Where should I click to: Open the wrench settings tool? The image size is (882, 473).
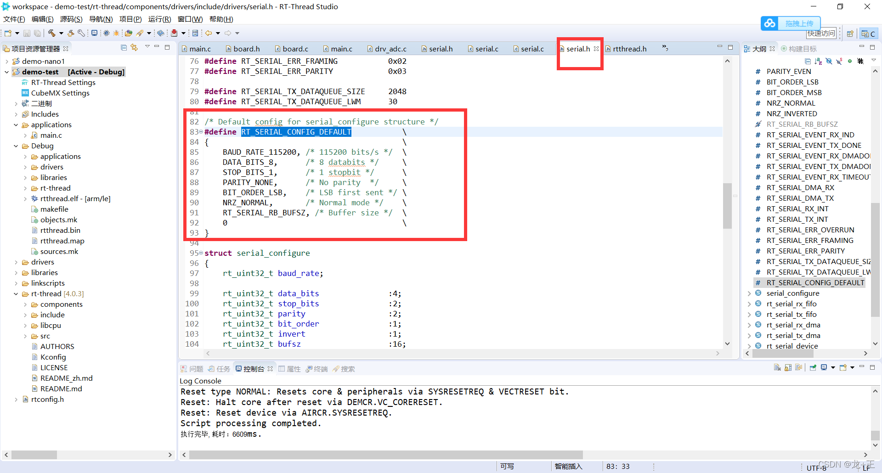pyautogui.click(x=81, y=33)
